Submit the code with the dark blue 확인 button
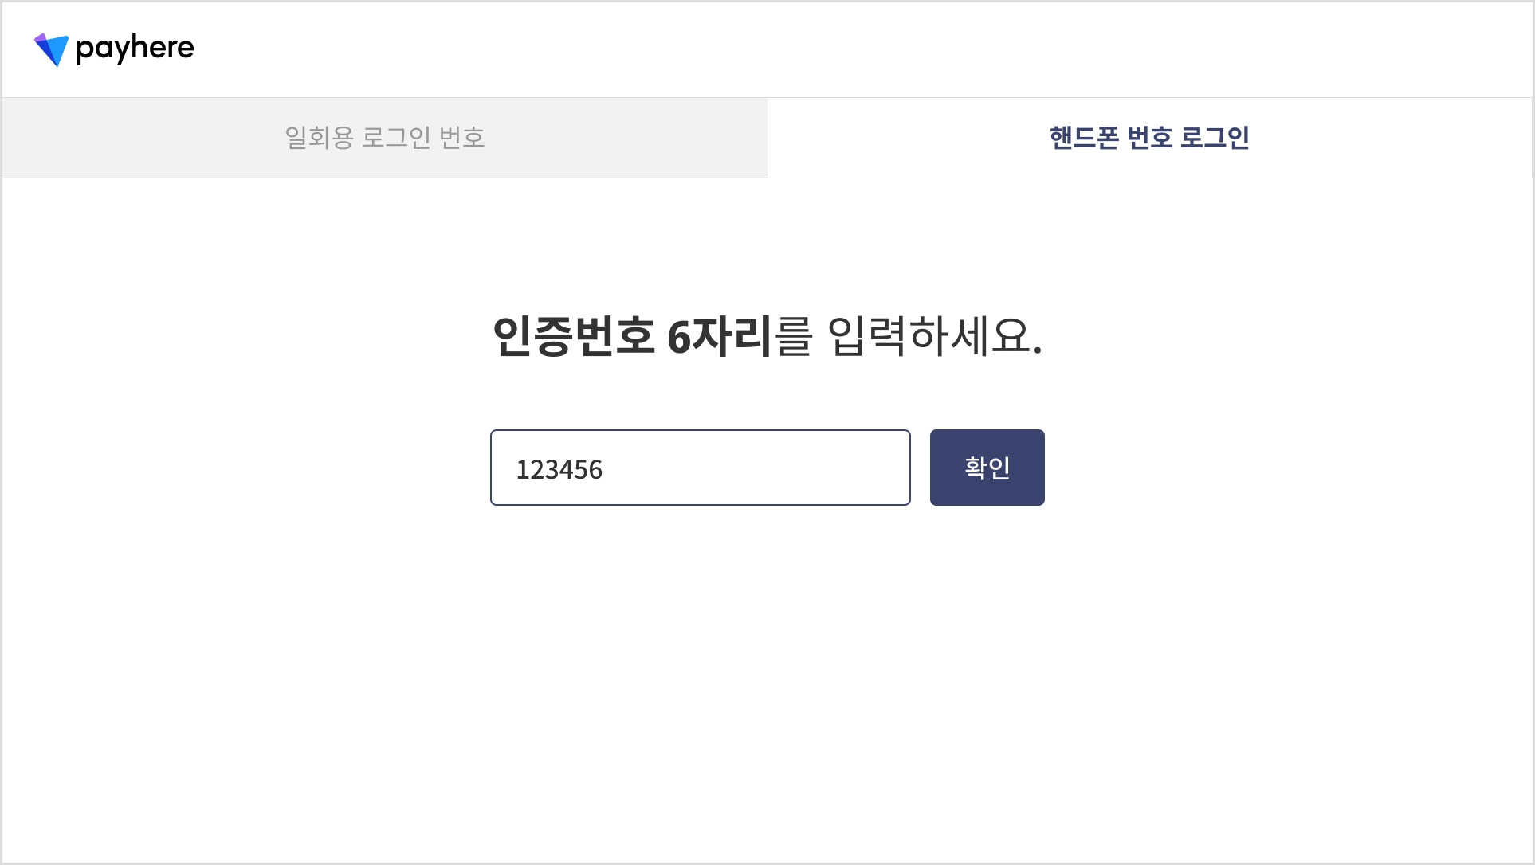This screenshot has height=865, width=1535. (x=987, y=468)
